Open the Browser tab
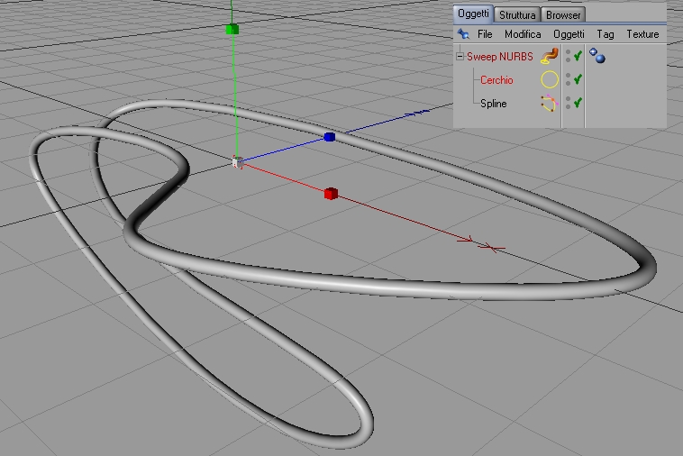Screen dimensions: 683x456 (563, 15)
